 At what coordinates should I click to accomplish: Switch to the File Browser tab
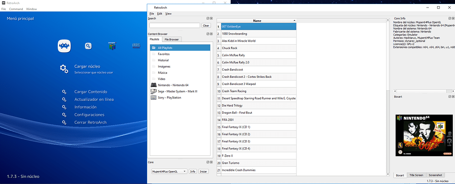pos(172,39)
